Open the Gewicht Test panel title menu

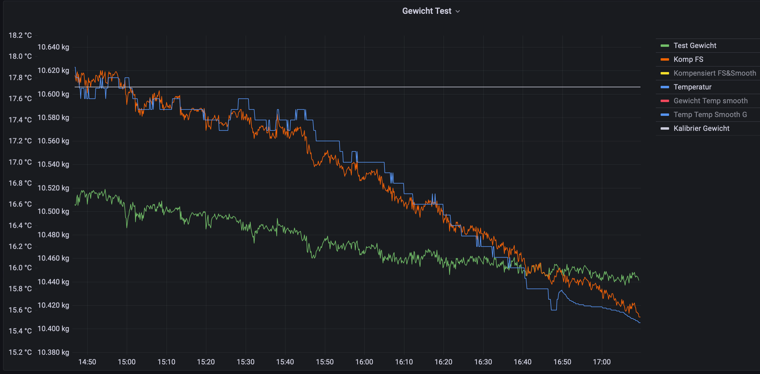click(426, 11)
